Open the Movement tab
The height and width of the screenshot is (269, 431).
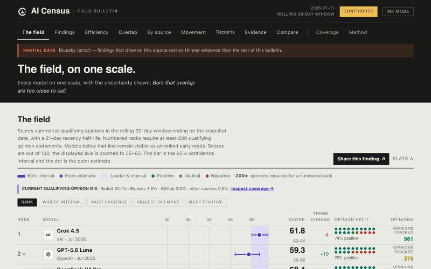pyautogui.click(x=193, y=32)
